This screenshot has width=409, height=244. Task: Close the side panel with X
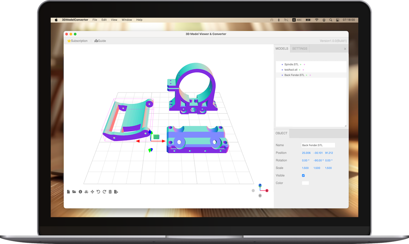[x=345, y=49]
